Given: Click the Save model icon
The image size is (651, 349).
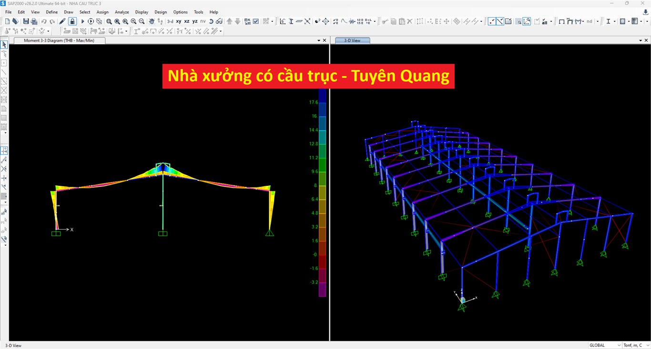Looking at the screenshot, I should click(x=26, y=21).
